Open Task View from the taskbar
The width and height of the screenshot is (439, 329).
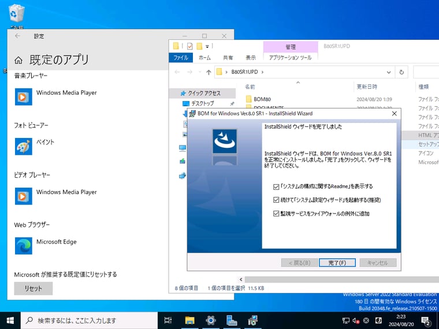[168, 320]
